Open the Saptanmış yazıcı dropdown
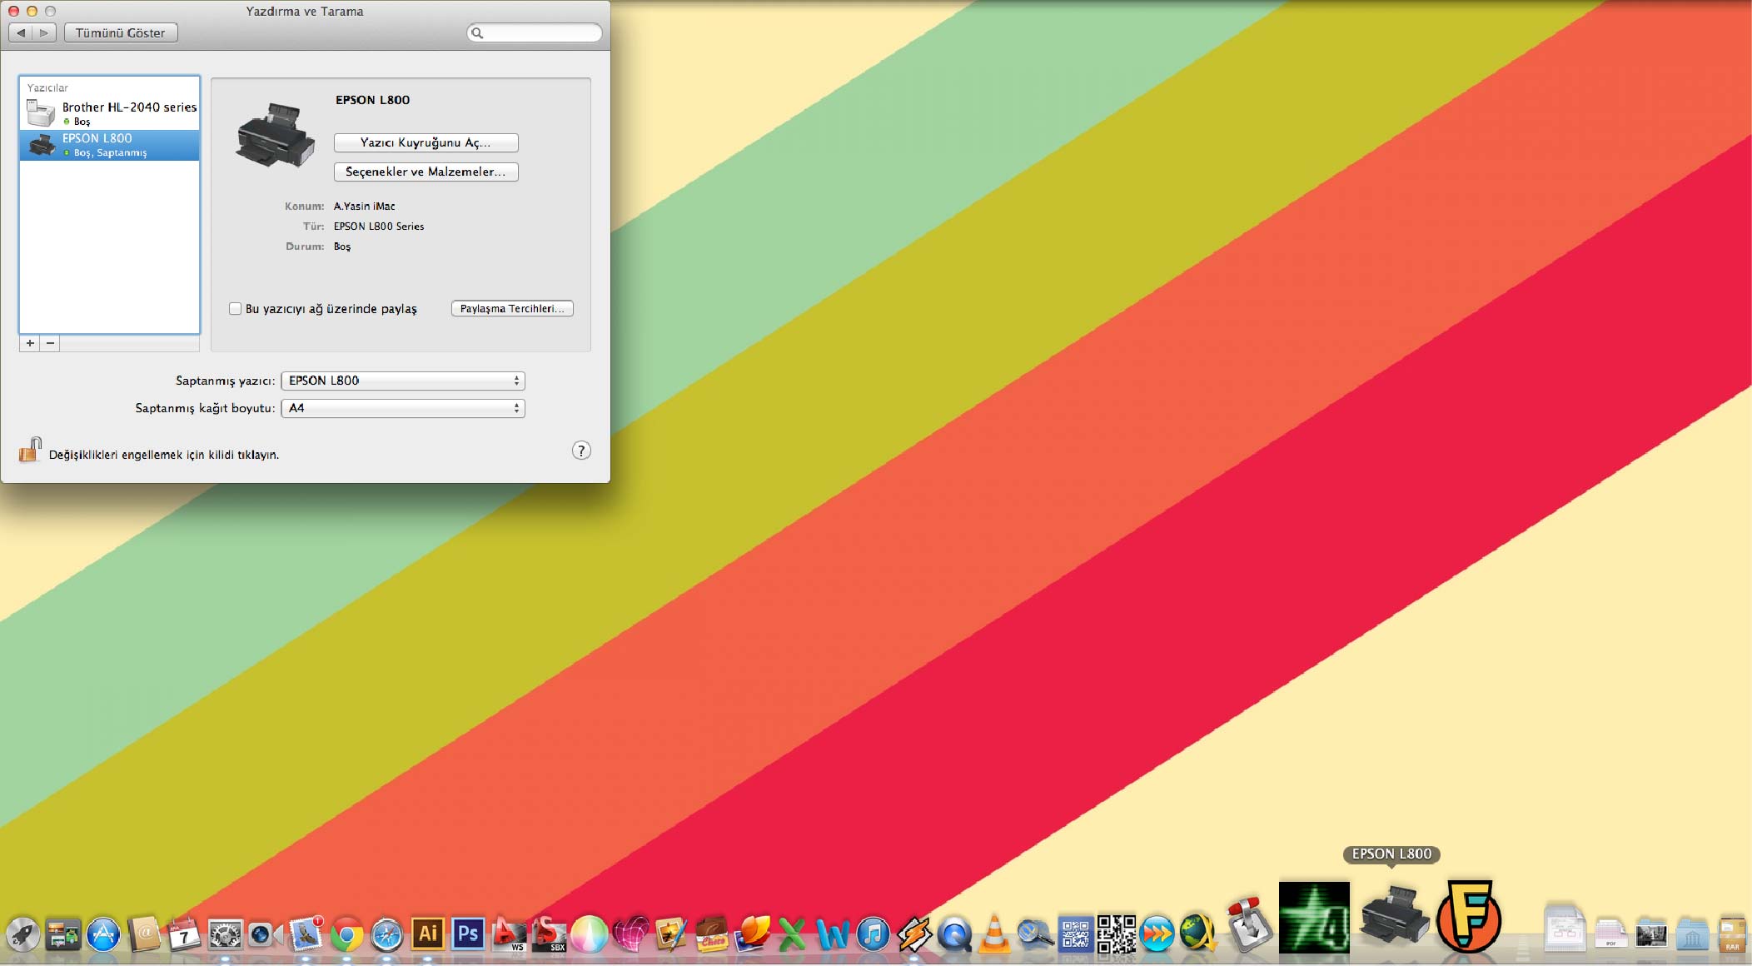Viewport: 1752px width, 966px height. click(x=403, y=381)
